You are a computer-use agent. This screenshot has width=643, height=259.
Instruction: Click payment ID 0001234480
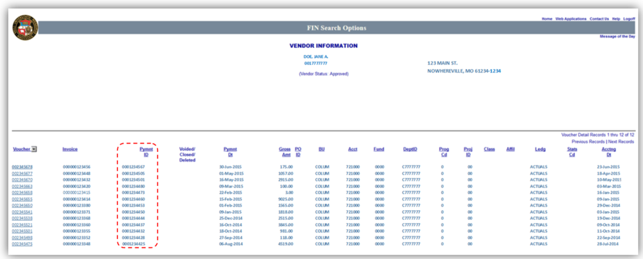(x=133, y=186)
